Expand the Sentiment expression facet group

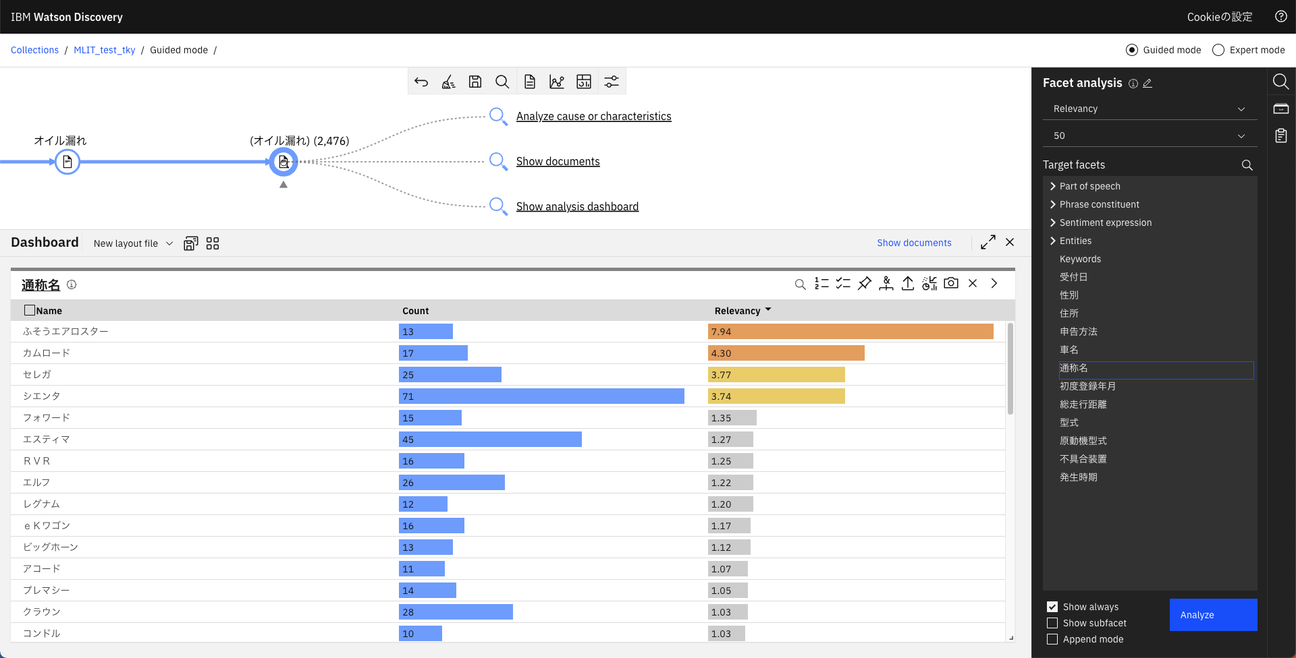click(1053, 222)
